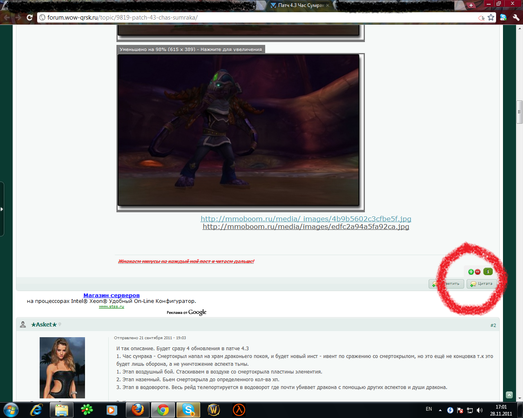523x418 pixels.
Task: Switch to the Патч 4.3 Час Сумрака tab
Action: pyautogui.click(x=301, y=5)
